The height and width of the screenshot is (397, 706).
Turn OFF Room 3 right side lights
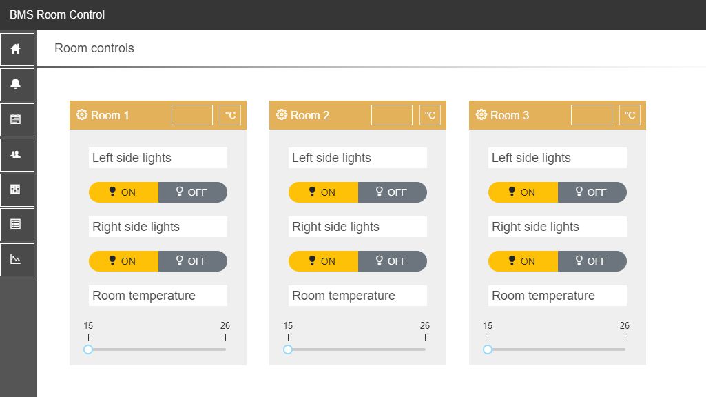pyautogui.click(x=592, y=261)
